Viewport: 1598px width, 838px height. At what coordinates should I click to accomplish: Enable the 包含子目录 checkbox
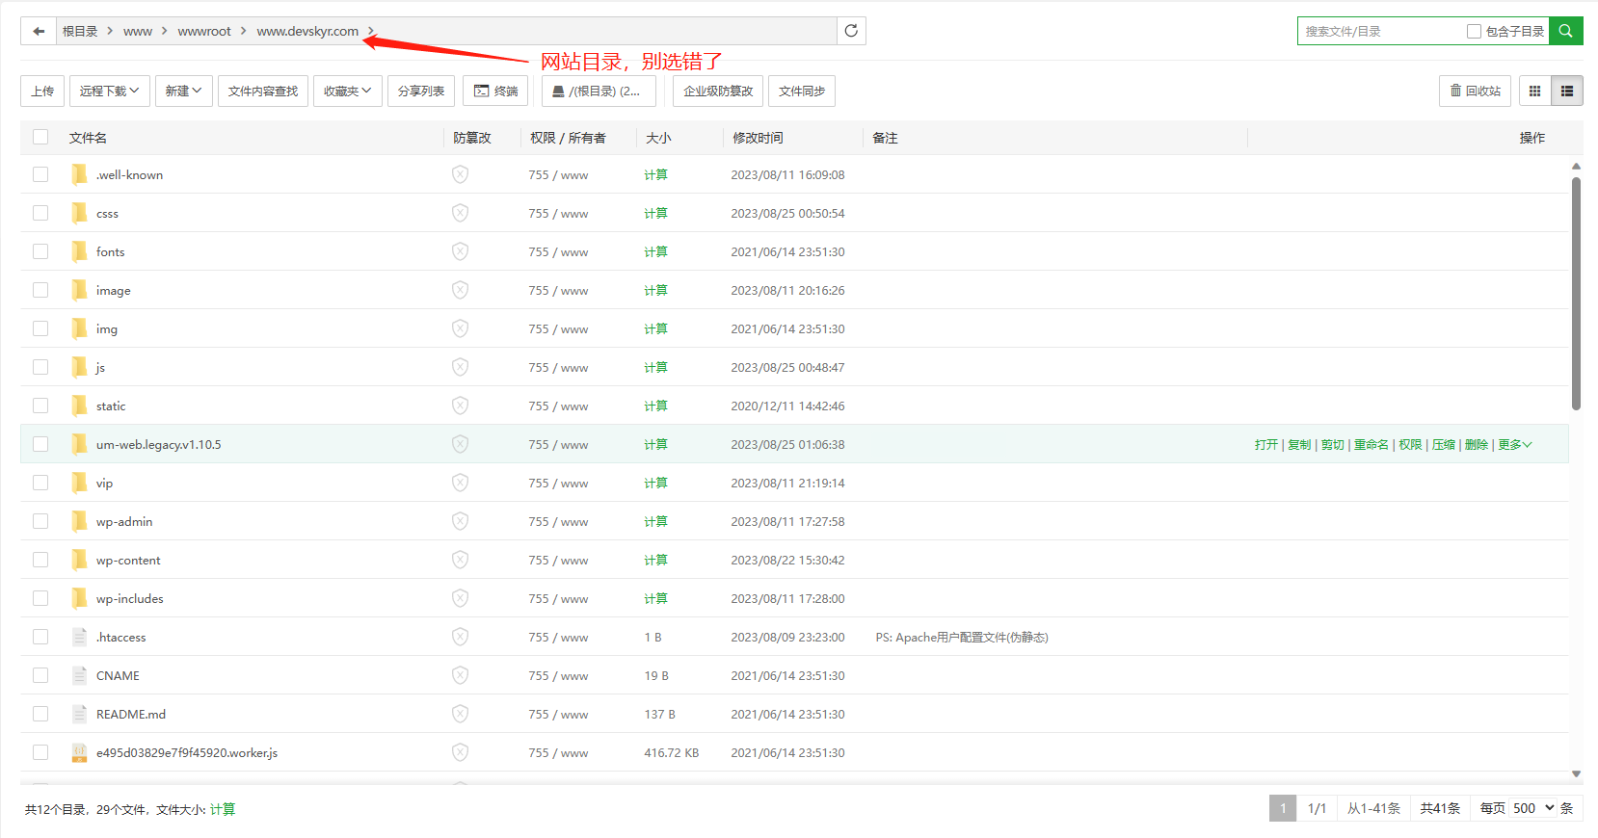point(1474,32)
